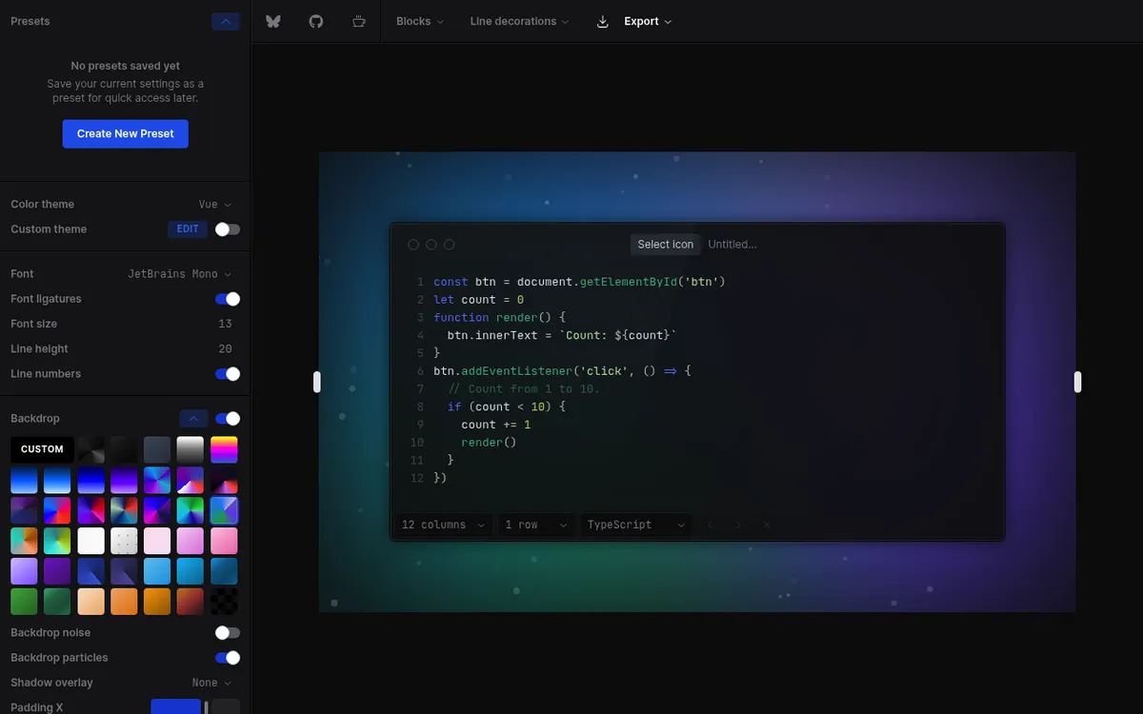Viewport: 1143px width, 714px height.
Task: Click the first window control circle
Action: click(x=413, y=245)
